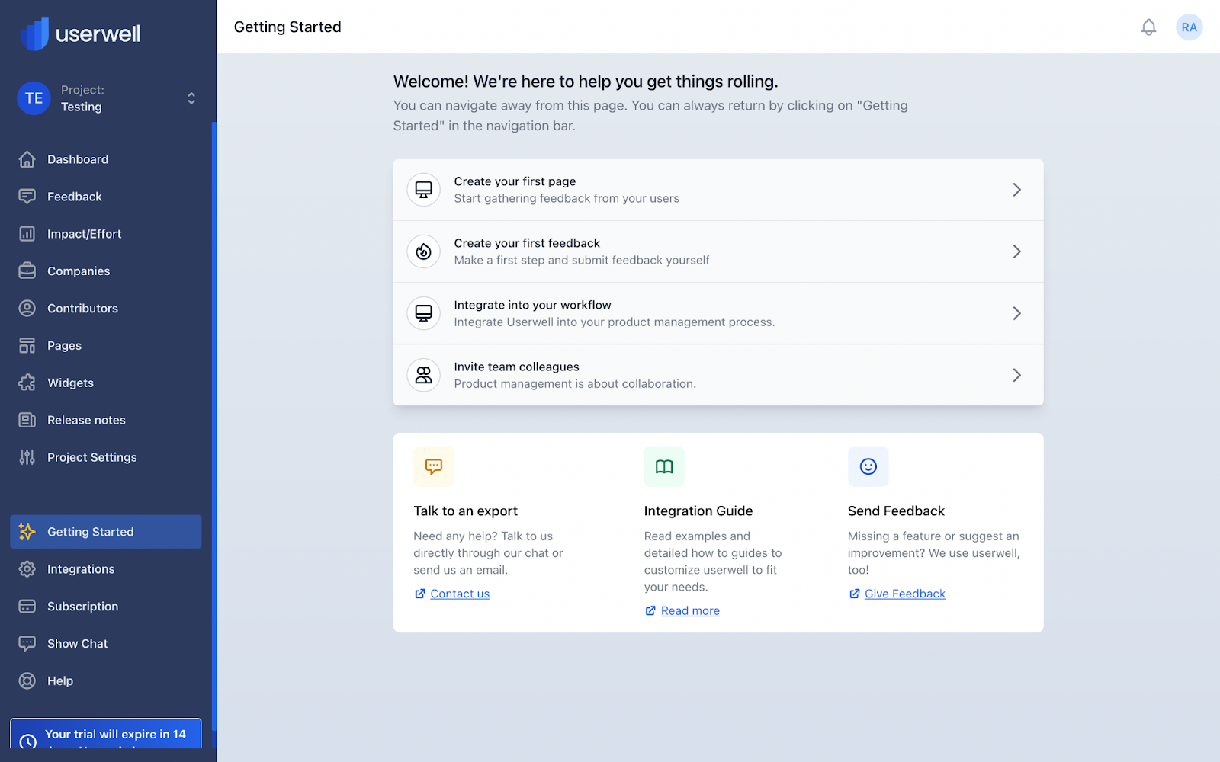This screenshot has width=1220, height=762.
Task: Follow the Read more link
Action: click(690, 610)
